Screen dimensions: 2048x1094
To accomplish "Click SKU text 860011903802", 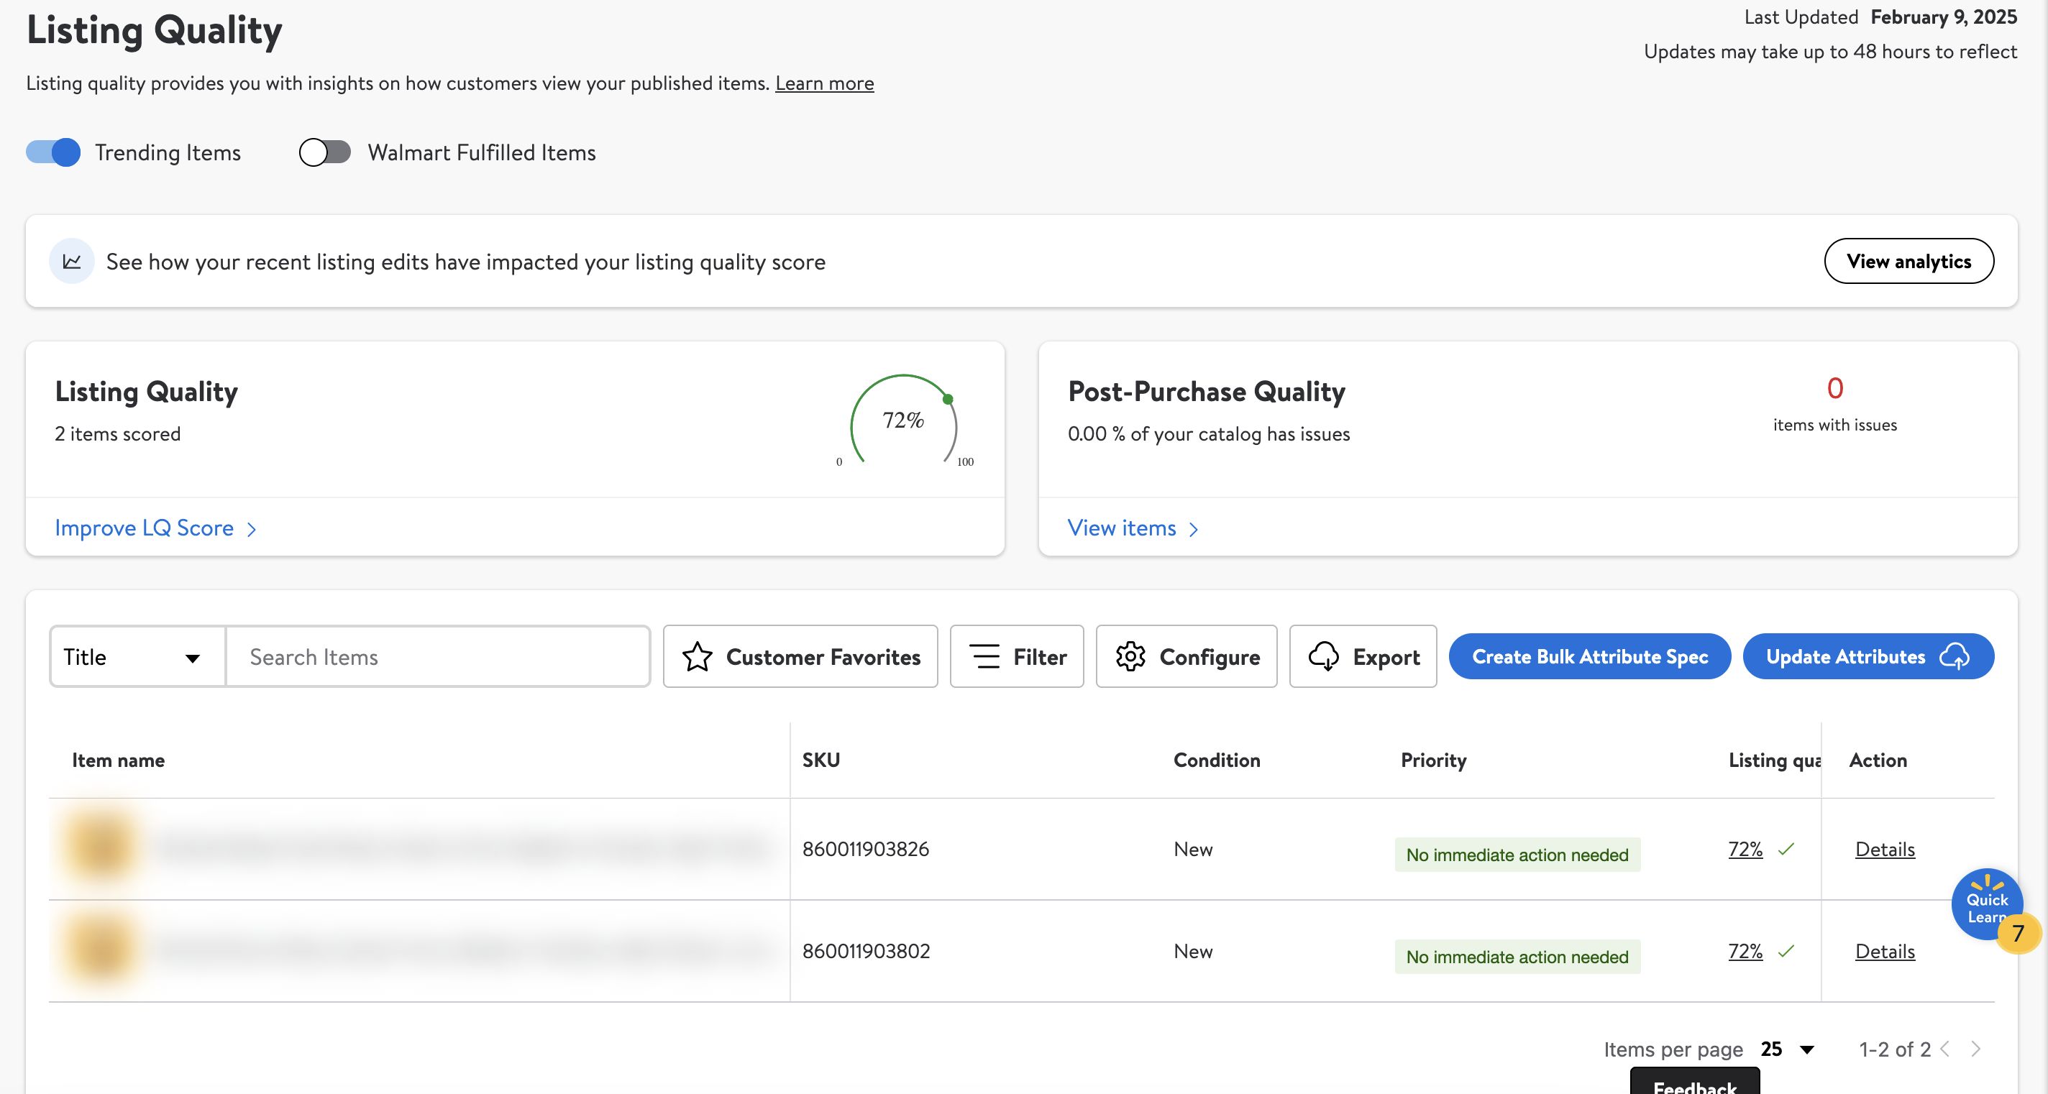I will click(866, 951).
